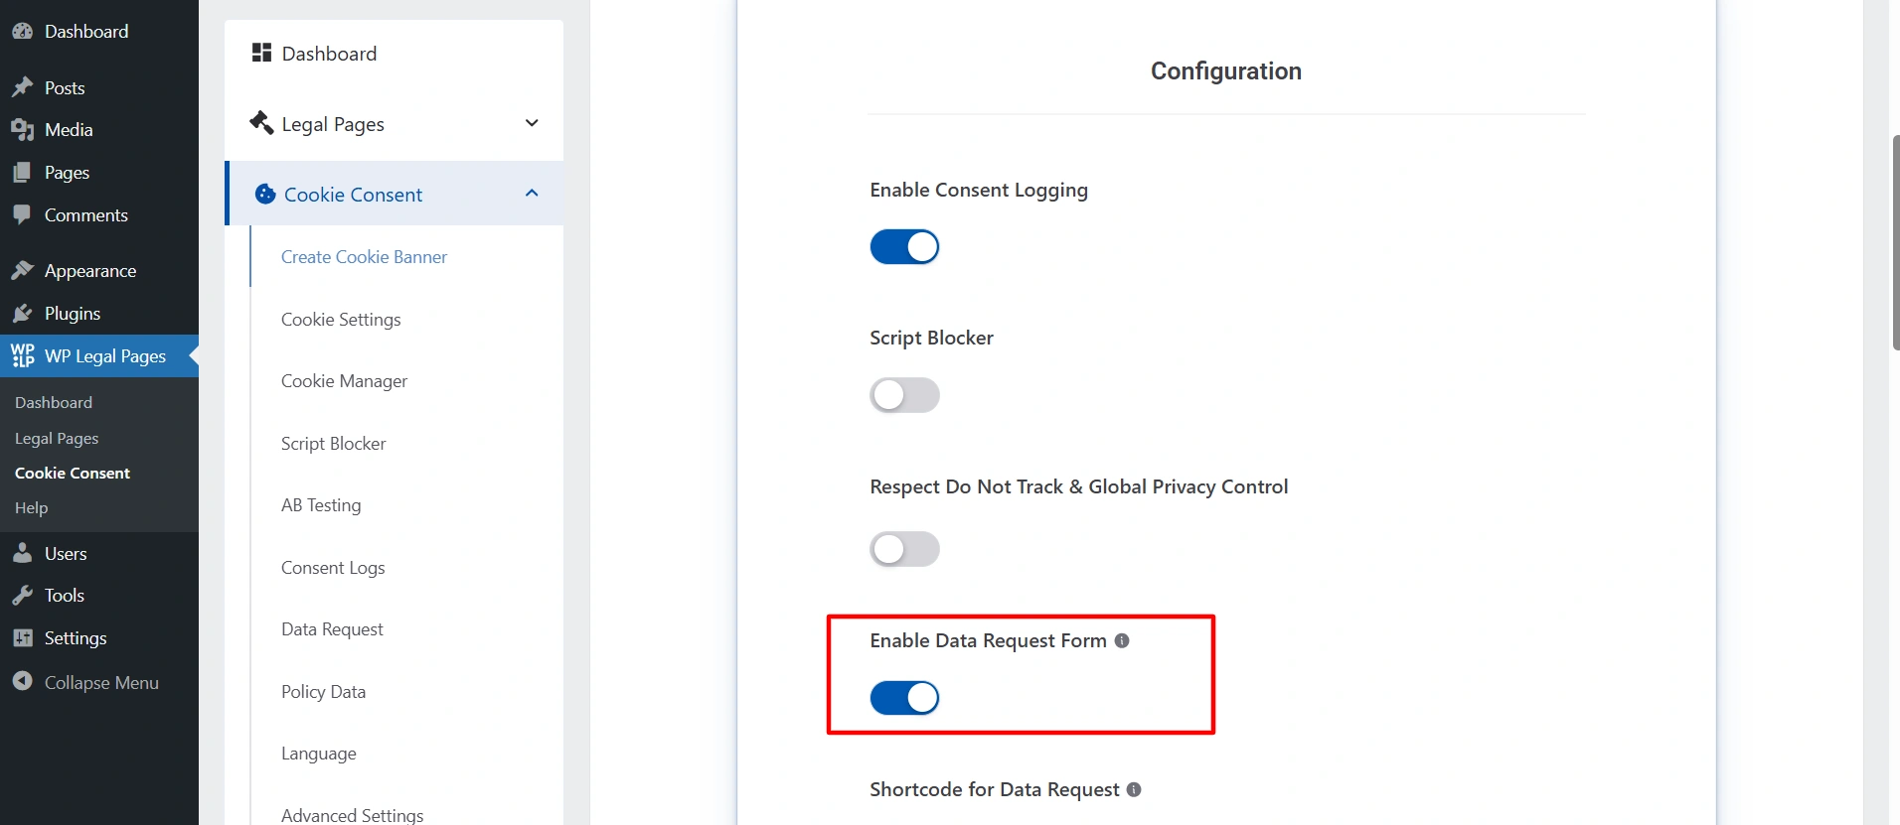1900x825 pixels.
Task: Click the Legal Pages gavel icon
Action: [x=261, y=123]
